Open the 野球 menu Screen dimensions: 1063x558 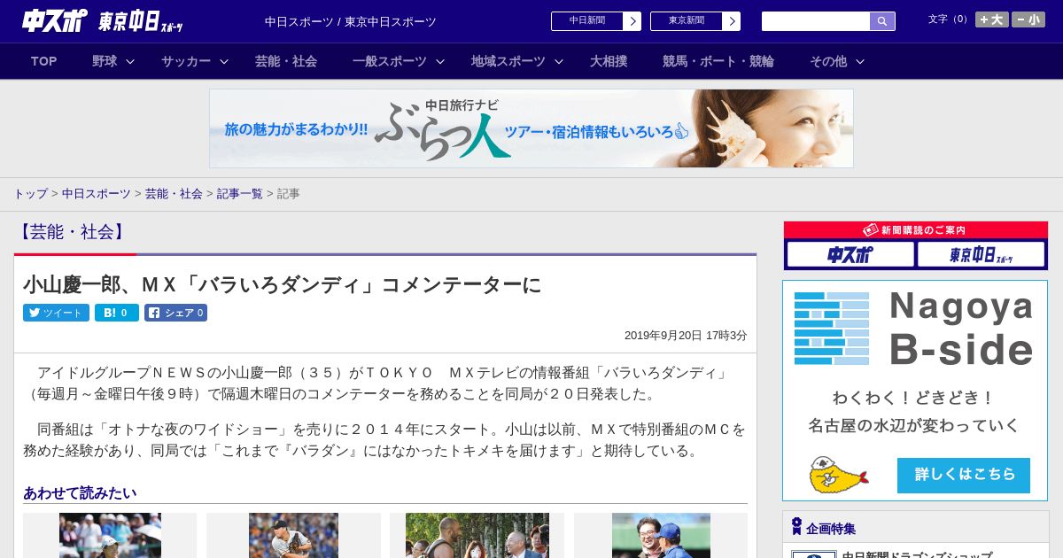(105, 61)
